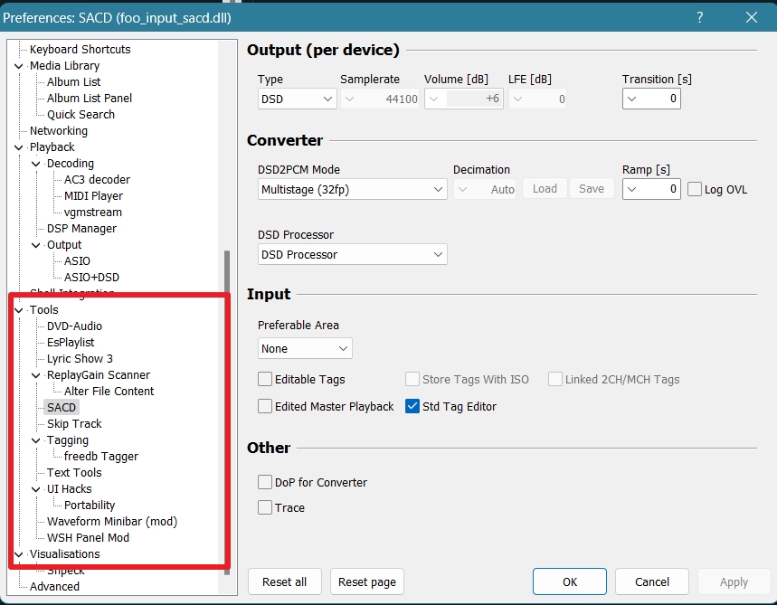Enable DoP for Converter option
The height and width of the screenshot is (605, 777).
(265, 483)
